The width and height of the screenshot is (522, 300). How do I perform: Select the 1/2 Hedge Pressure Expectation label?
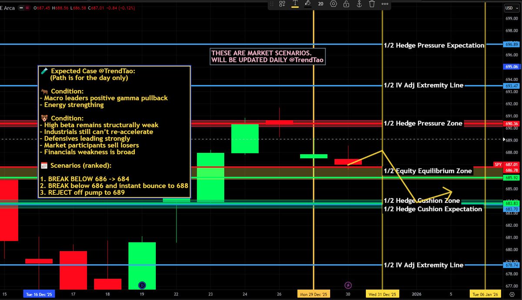click(434, 45)
